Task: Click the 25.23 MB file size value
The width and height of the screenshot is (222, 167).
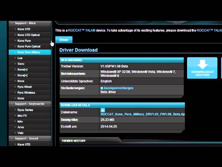Action: coord(107,120)
